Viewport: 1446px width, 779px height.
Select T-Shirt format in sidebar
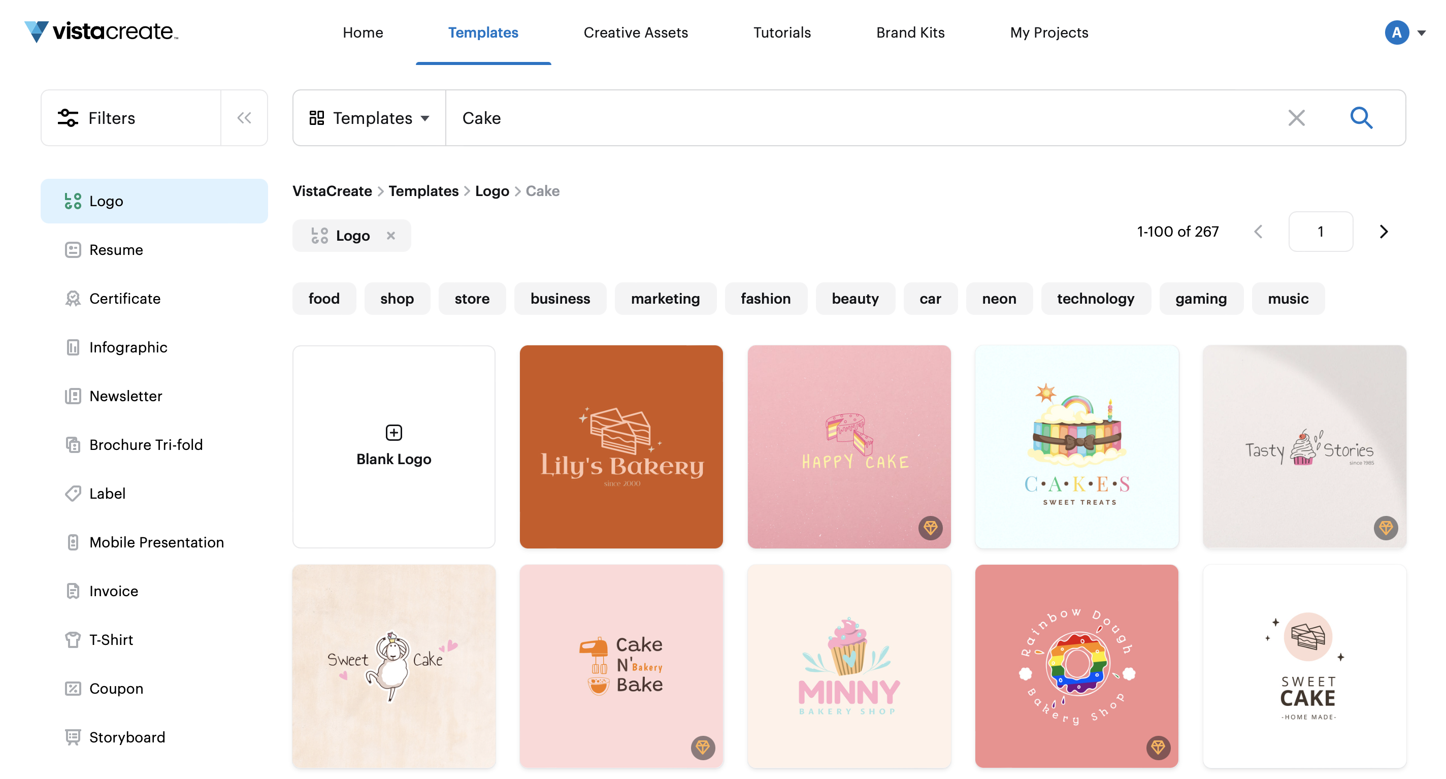click(x=154, y=640)
